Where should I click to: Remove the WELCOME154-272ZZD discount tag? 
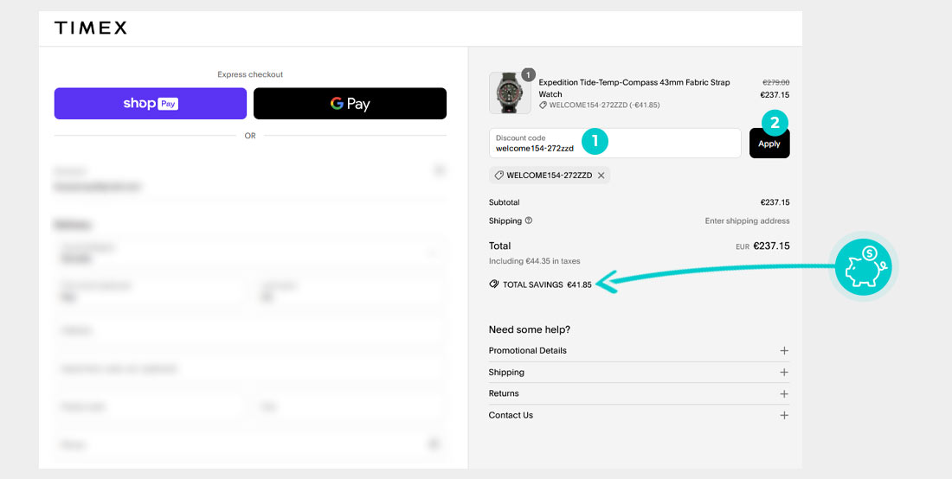click(x=601, y=176)
